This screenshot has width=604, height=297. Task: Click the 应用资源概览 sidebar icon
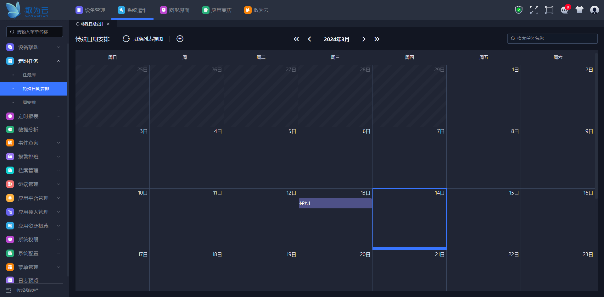(x=10, y=226)
